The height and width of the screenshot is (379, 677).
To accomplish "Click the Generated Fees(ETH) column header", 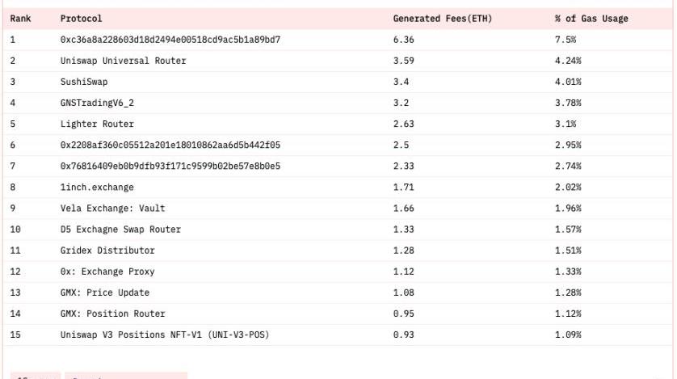I will (442, 19).
